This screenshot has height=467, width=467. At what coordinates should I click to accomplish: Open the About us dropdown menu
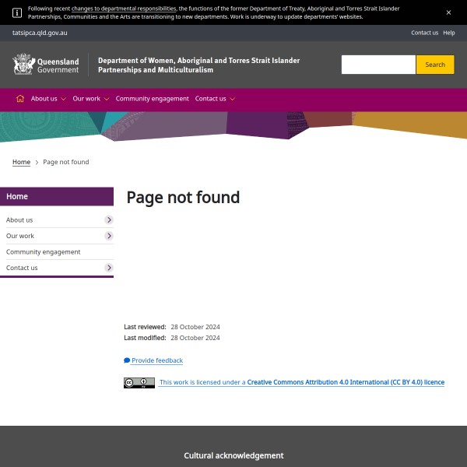pyautogui.click(x=48, y=99)
